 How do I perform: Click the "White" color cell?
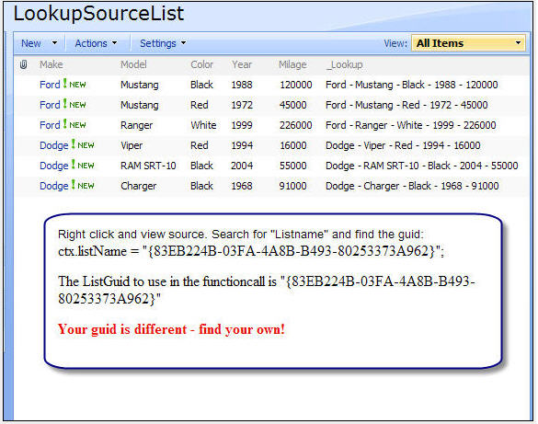click(x=203, y=125)
